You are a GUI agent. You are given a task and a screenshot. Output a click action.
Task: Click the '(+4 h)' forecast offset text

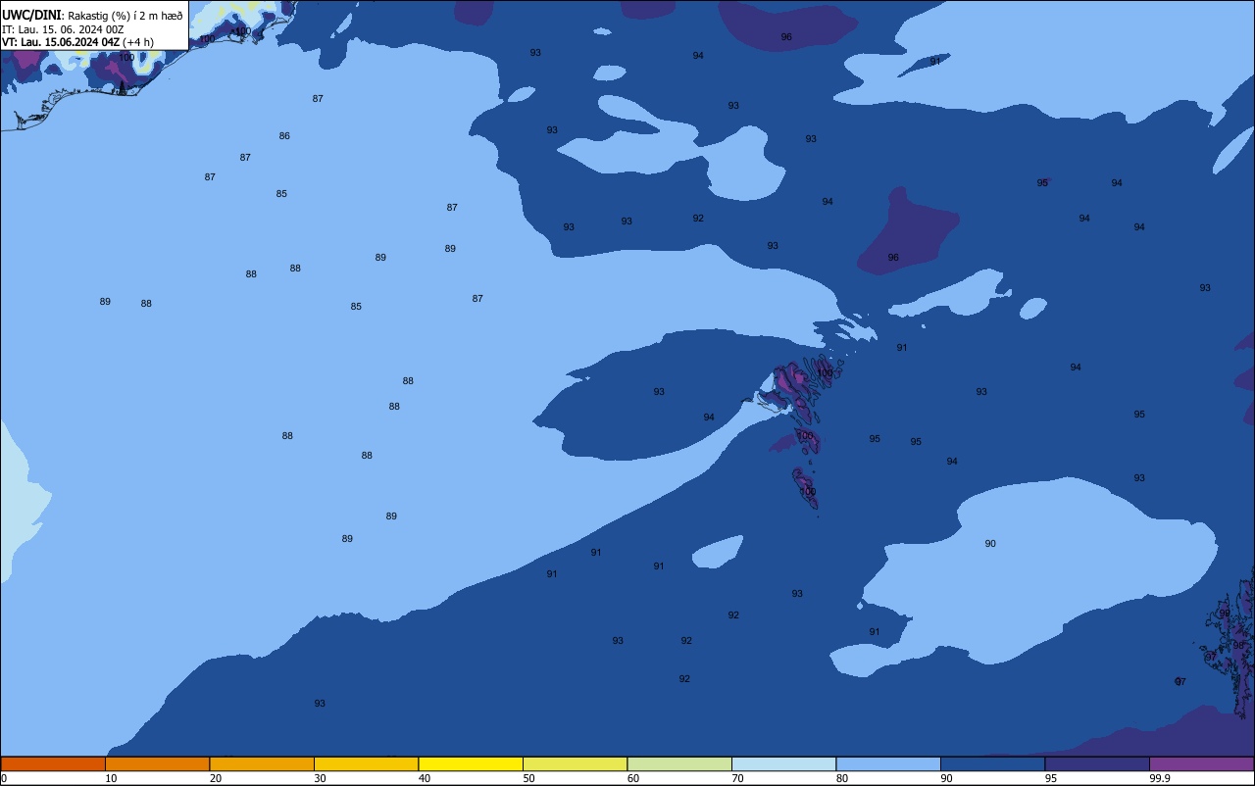[138, 42]
